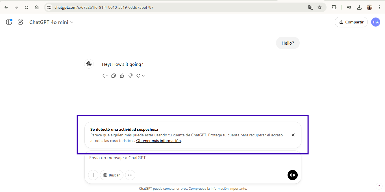This screenshot has width=385, height=192.
Task: Reload the ChatGPT page
Action: 27,7
